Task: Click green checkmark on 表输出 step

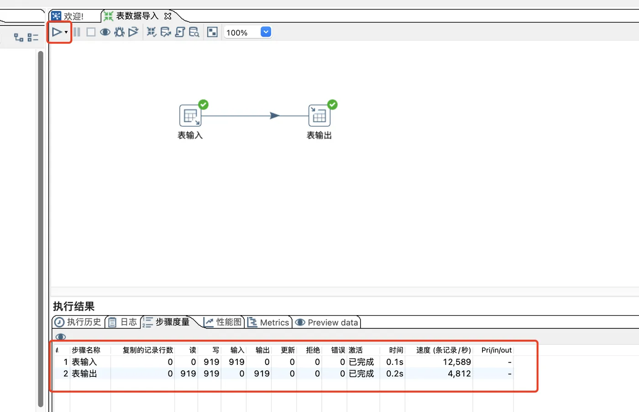Action: (x=332, y=105)
